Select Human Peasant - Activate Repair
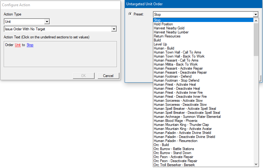263x168 pixels. (x=203, y=68)
